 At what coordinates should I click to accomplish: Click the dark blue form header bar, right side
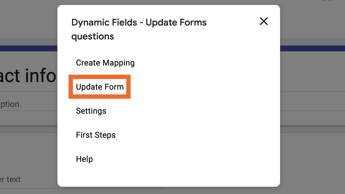[313, 48]
